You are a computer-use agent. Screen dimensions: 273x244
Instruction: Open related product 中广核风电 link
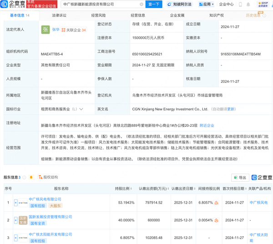coord(258,203)
